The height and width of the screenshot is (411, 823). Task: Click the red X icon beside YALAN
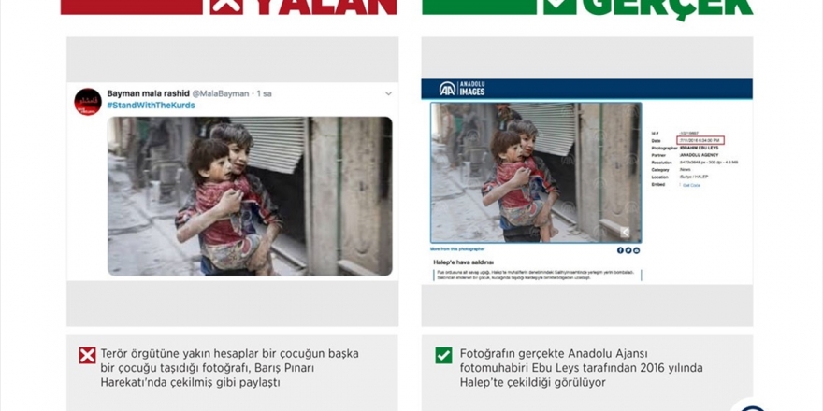coord(226,7)
